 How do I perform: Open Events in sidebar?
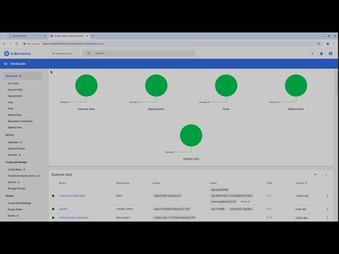11,215
